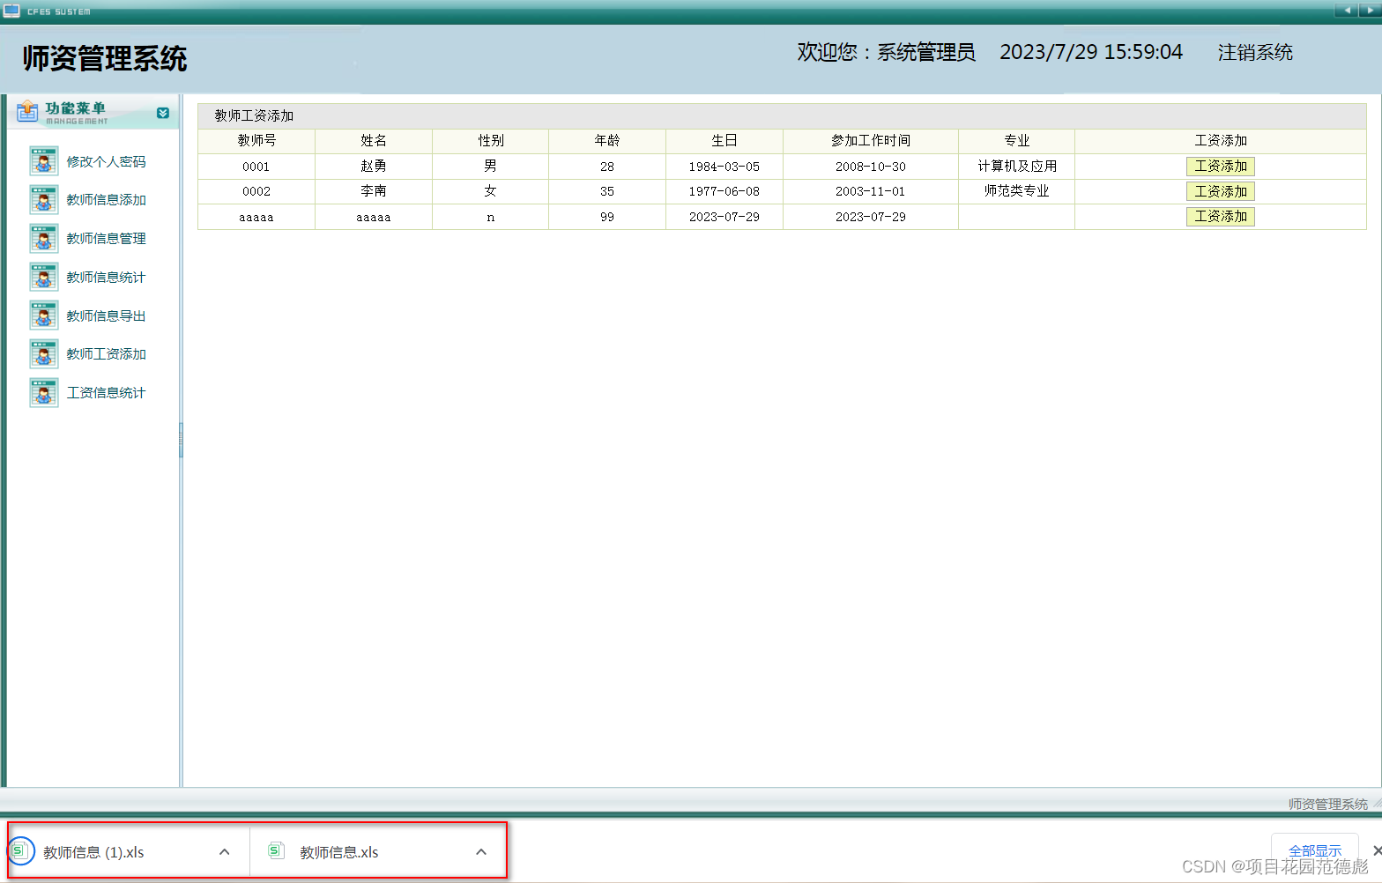1382x883 pixels.
Task: Click the 性别 column header
Action: coord(491,141)
